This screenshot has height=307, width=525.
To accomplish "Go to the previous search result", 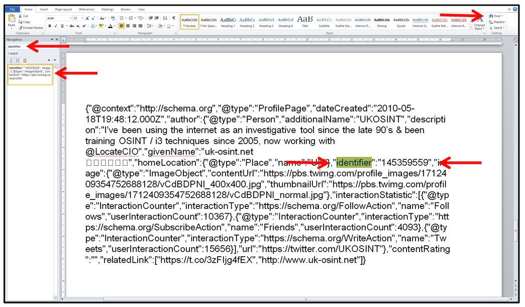I will [49, 60].
